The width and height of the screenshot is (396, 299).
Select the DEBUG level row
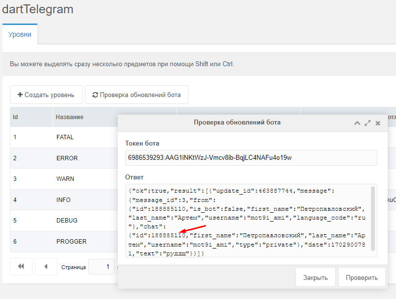[64, 221]
